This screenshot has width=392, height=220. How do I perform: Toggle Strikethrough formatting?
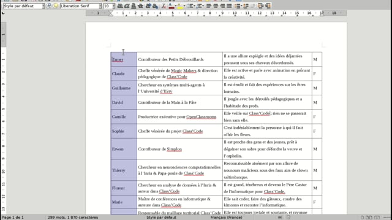[x=140, y=5]
